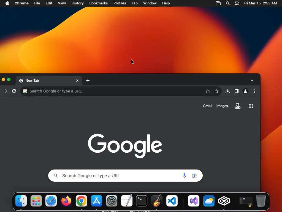Launch Safari from the Dock

[51, 201]
